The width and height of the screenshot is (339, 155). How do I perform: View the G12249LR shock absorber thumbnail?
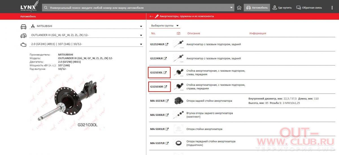[x=179, y=58]
